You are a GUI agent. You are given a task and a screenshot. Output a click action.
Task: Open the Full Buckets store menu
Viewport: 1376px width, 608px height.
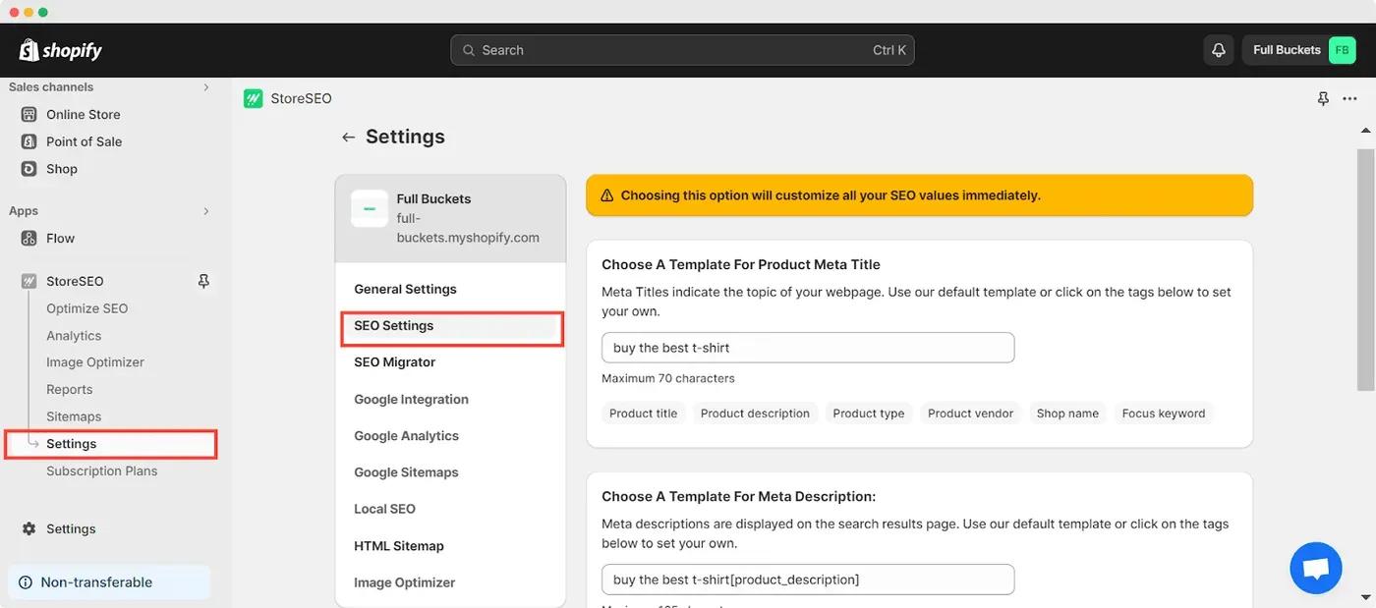tap(1299, 50)
